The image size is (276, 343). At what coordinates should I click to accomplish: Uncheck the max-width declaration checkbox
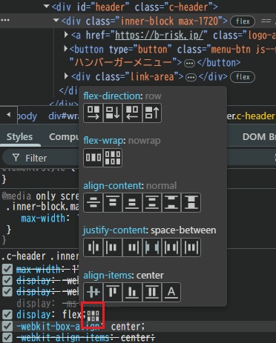(7, 269)
